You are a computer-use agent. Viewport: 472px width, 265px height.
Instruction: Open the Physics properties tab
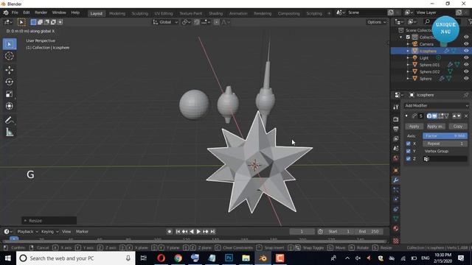[x=396, y=199]
